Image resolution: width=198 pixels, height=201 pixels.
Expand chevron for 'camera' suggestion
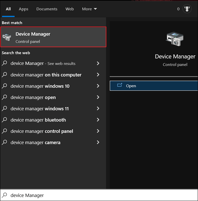tap(98, 142)
